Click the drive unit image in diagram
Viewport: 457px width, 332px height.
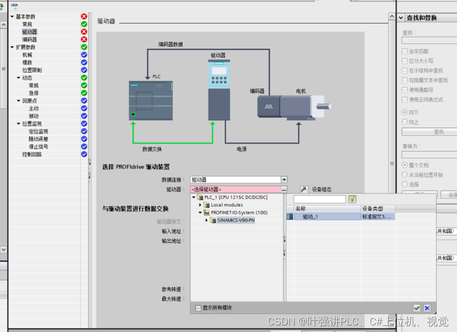point(219,90)
